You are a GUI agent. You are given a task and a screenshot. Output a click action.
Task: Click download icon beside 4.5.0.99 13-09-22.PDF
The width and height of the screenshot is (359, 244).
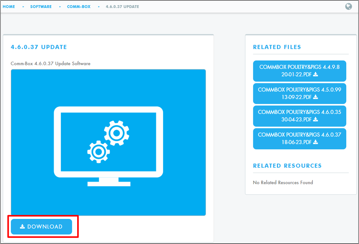315,97
